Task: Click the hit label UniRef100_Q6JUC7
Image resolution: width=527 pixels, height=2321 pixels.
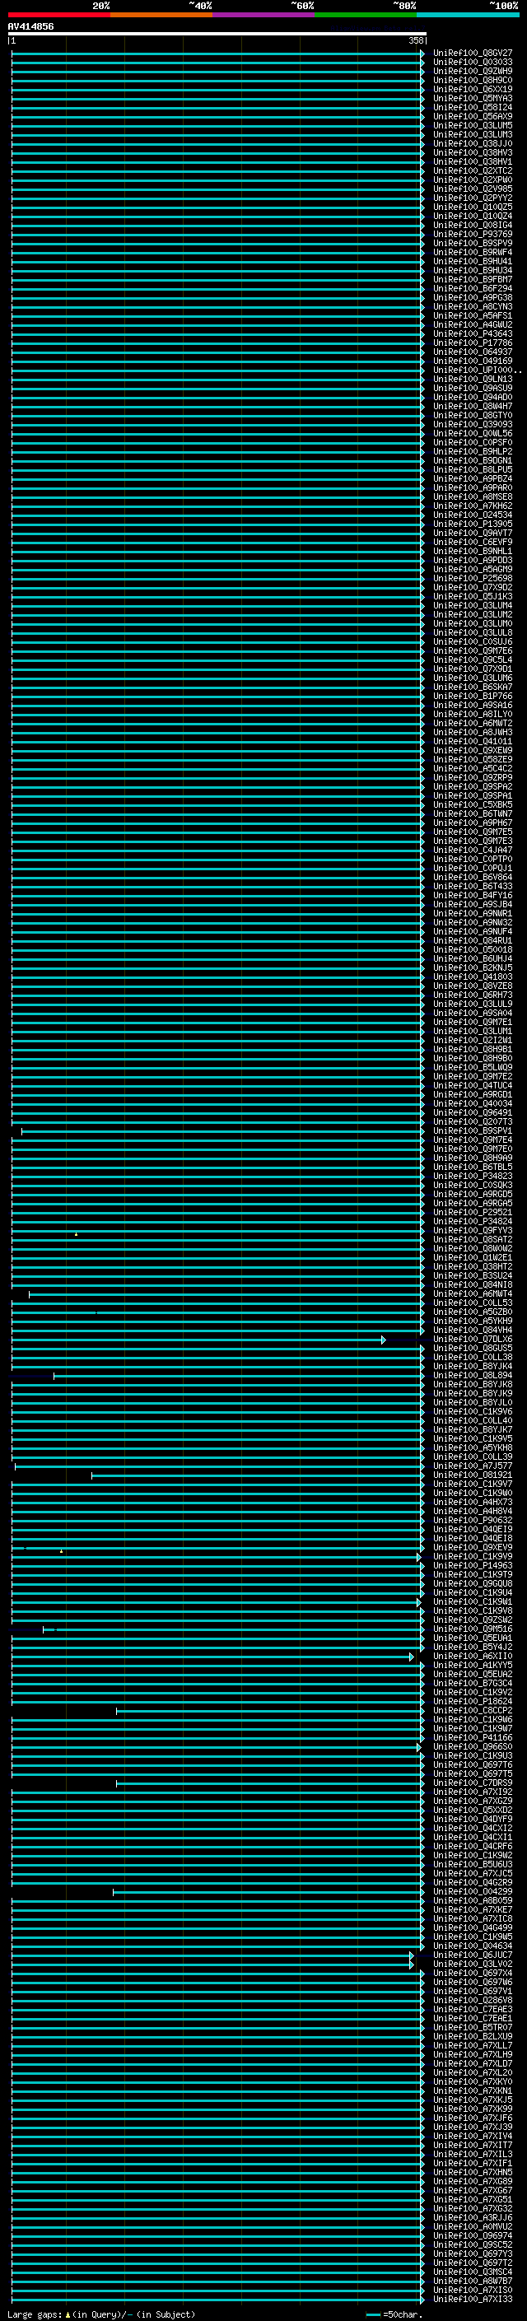Action: pos(473,1955)
